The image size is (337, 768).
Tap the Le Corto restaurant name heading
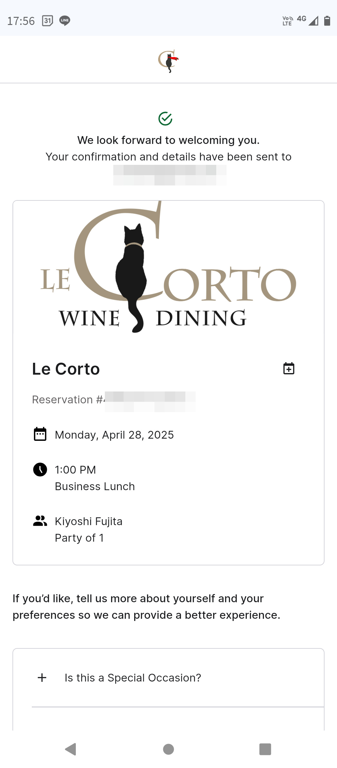click(x=66, y=369)
